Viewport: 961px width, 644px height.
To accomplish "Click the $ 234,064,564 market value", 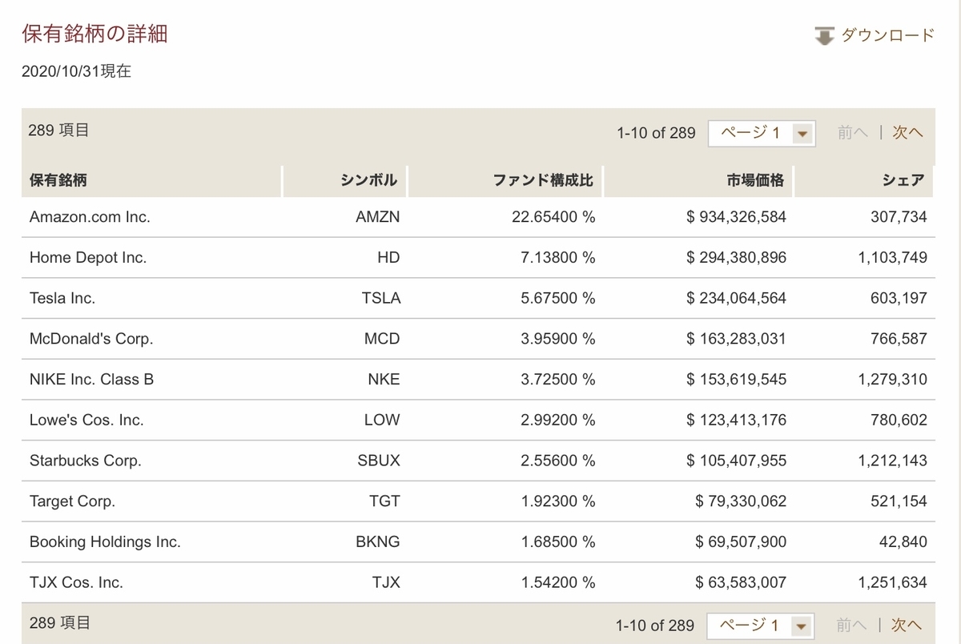I will click(737, 298).
